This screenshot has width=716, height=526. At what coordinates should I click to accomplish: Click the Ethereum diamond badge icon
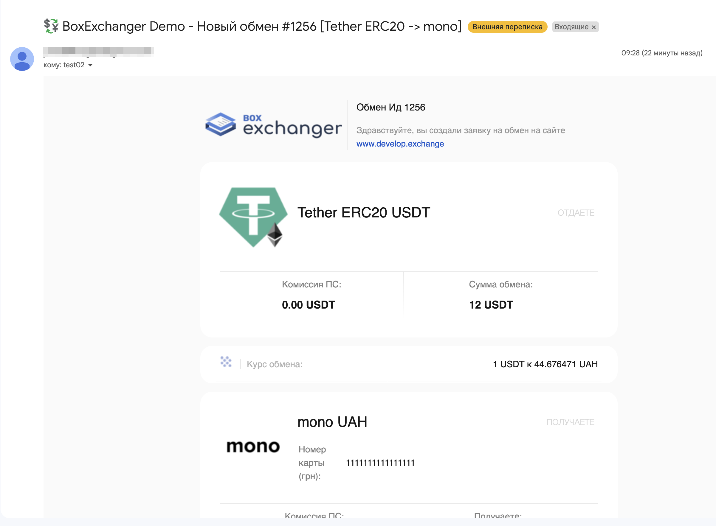pyautogui.click(x=275, y=235)
